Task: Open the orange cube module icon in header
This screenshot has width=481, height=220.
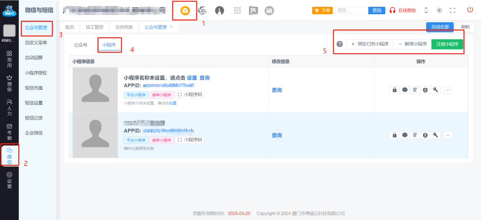Action: click(x=185, y=11)
